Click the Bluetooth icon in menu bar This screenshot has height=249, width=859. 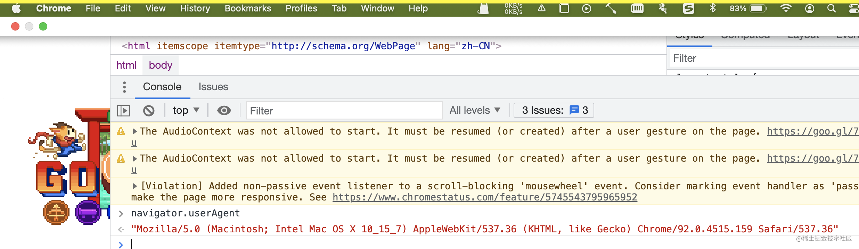coord(713,8)
